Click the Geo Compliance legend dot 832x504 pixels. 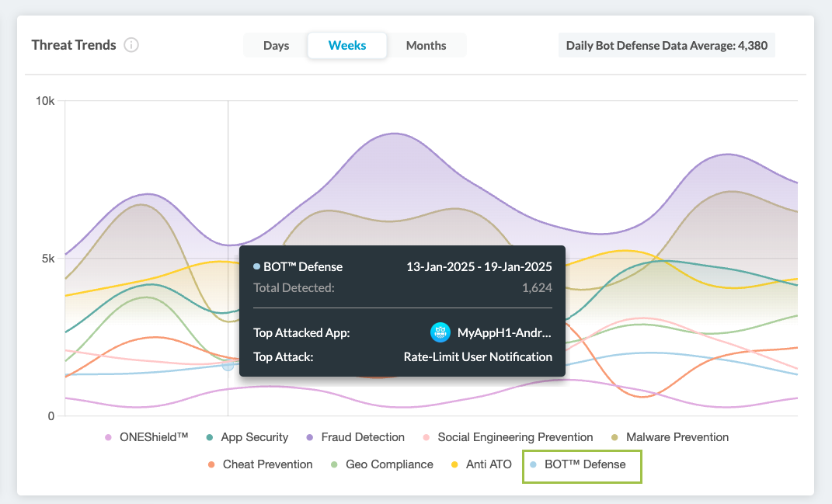(x=334, y=464)
